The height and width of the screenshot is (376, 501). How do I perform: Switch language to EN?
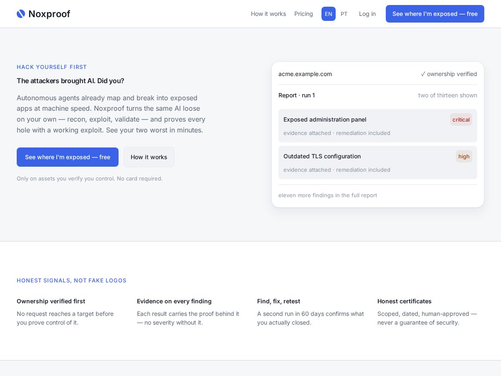[x=329, y=14]
